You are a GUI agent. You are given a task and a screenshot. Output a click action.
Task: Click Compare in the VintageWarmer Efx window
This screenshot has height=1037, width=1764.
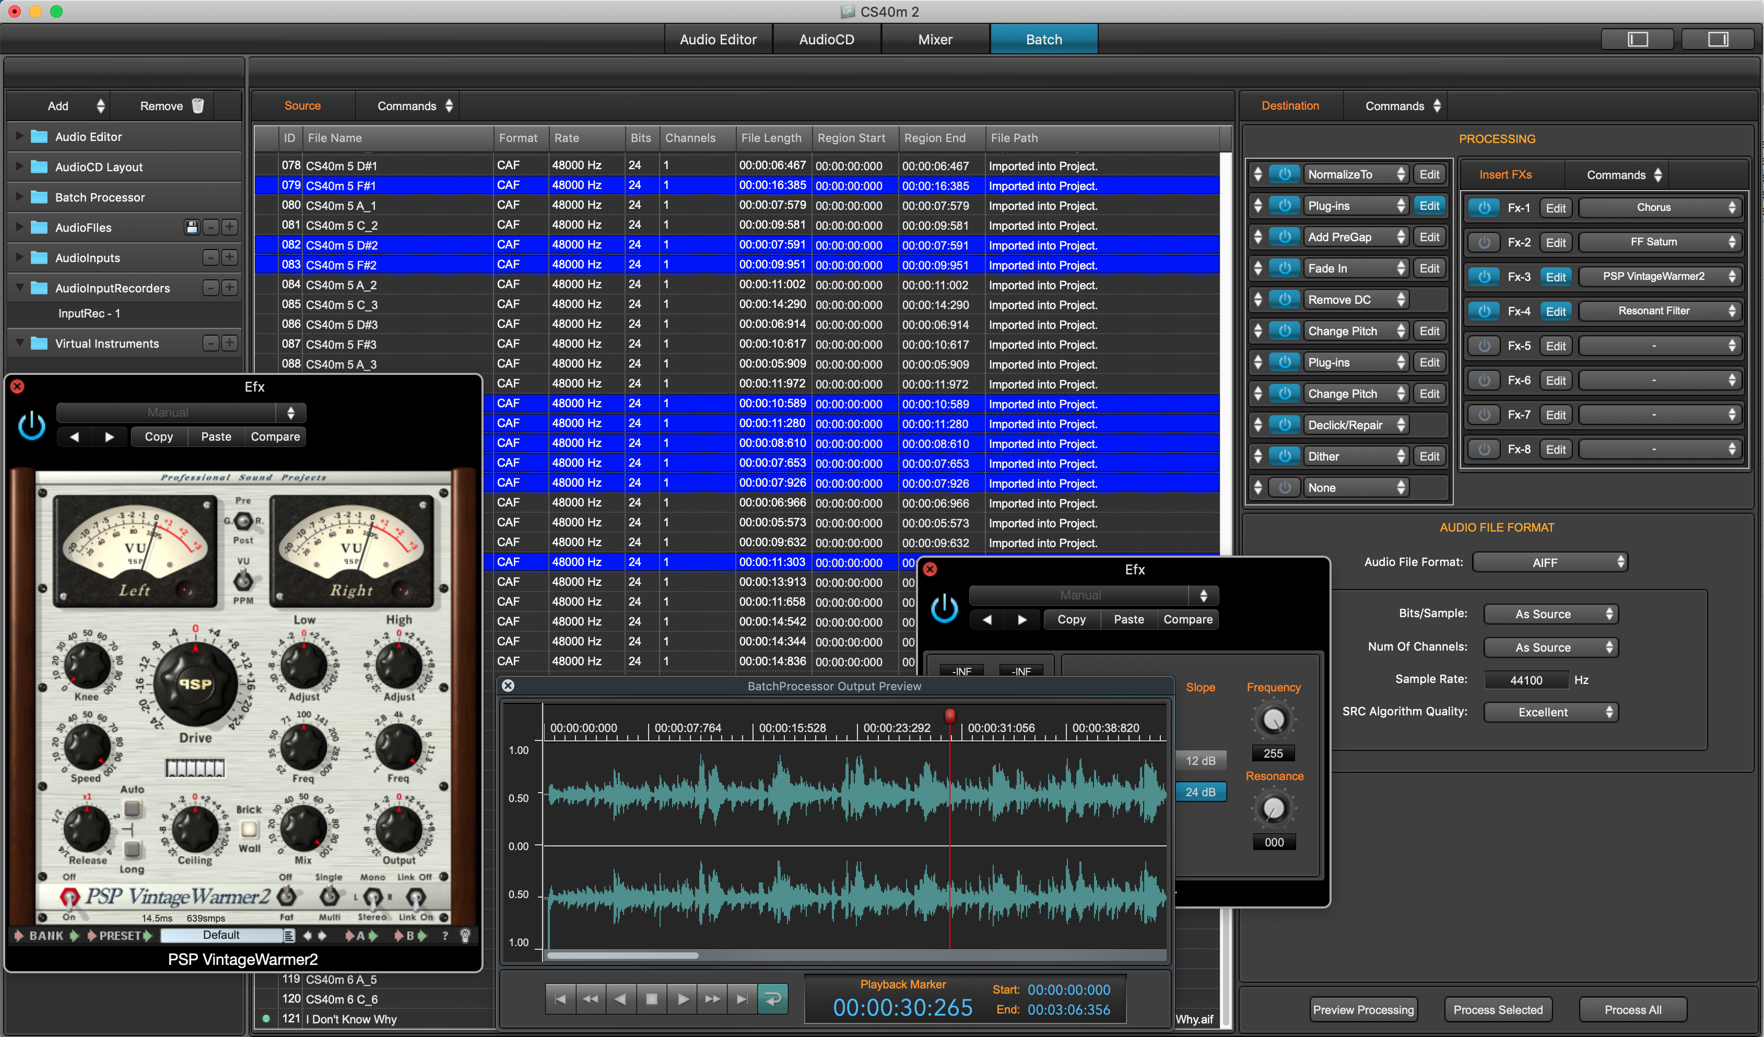click(275, 437)
